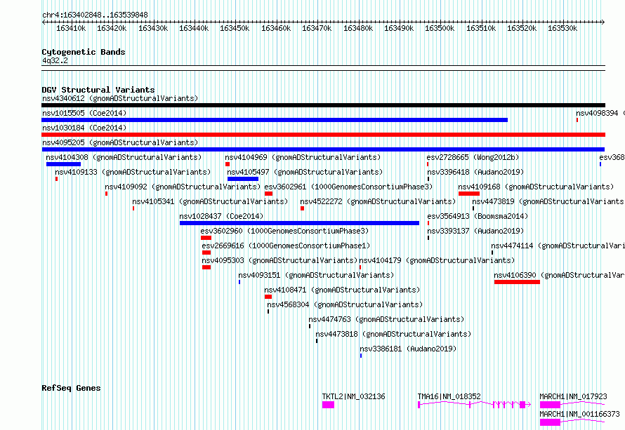625x430 pixels.
Task: Open the MARCH1|NM_001166373 gene label
Action: pyautogui.click(x=579, y=414)
